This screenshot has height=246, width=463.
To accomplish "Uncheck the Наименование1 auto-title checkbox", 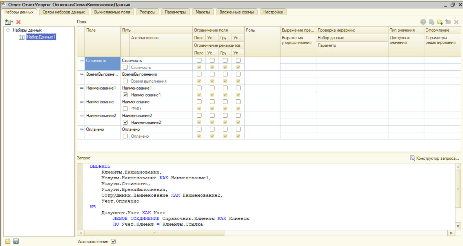I will click(x=125, y=95).
